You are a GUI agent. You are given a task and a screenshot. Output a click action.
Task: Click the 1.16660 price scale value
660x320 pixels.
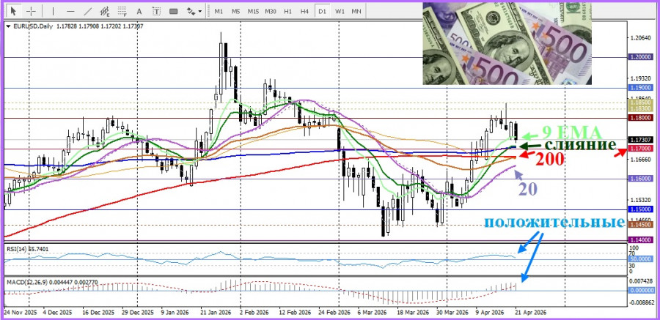(641, 160)
